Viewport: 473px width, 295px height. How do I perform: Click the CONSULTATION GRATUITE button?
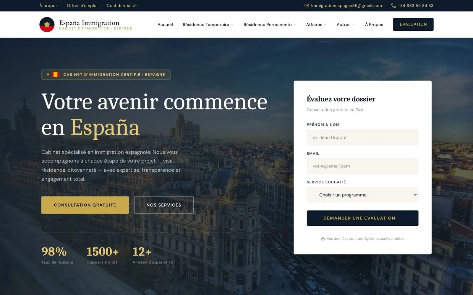85,205
